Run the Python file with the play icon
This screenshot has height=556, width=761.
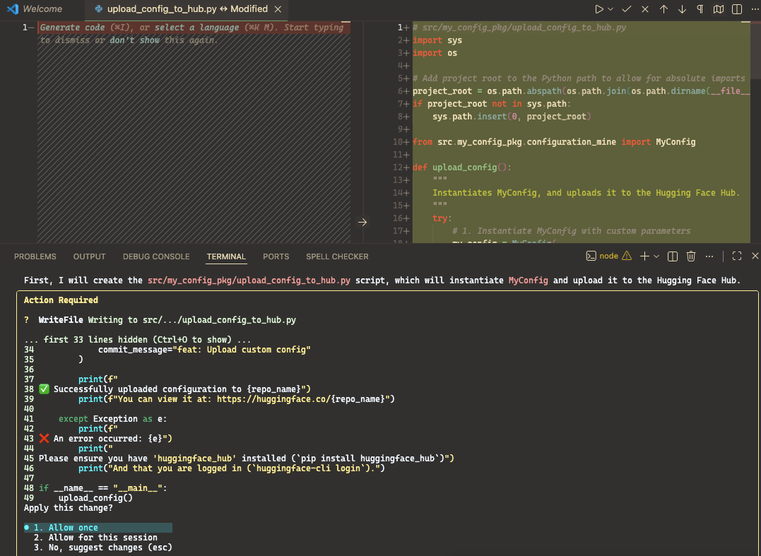599,9
